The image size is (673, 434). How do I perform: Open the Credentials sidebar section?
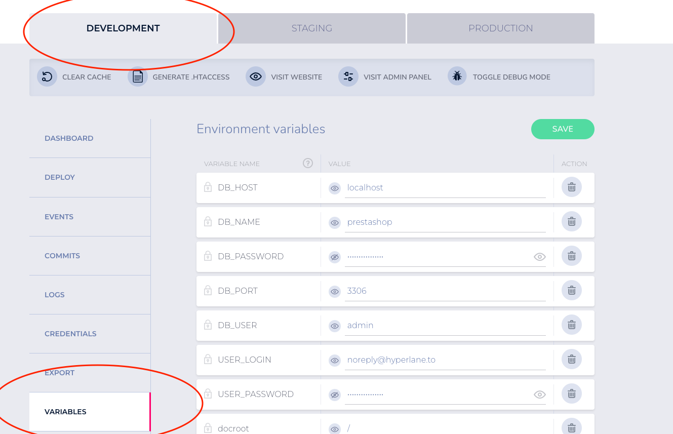coord(90,334)
